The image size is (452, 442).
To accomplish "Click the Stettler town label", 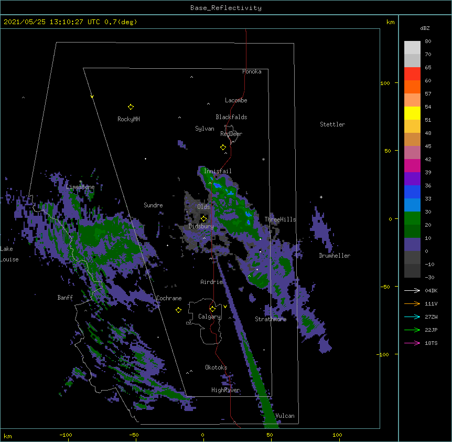I will pyautogui.click(x=332, y=124).
